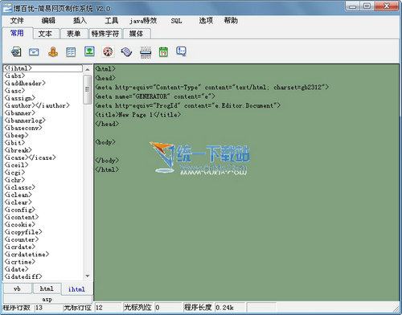Viewport: 402px width, 315px height.
Task: Click the scroll/script toolbar icon
Action: [126, 51]
